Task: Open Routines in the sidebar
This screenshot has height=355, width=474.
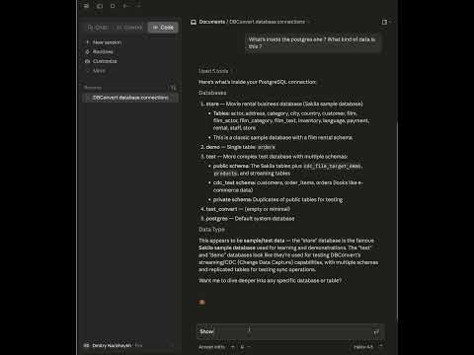Action: pyautogui.click(x=103, y=52)
